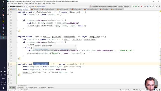The image size is (161, 91).
Task: Fold the getCaptchaUrl function at line 57
Action: tap(17, 64)
